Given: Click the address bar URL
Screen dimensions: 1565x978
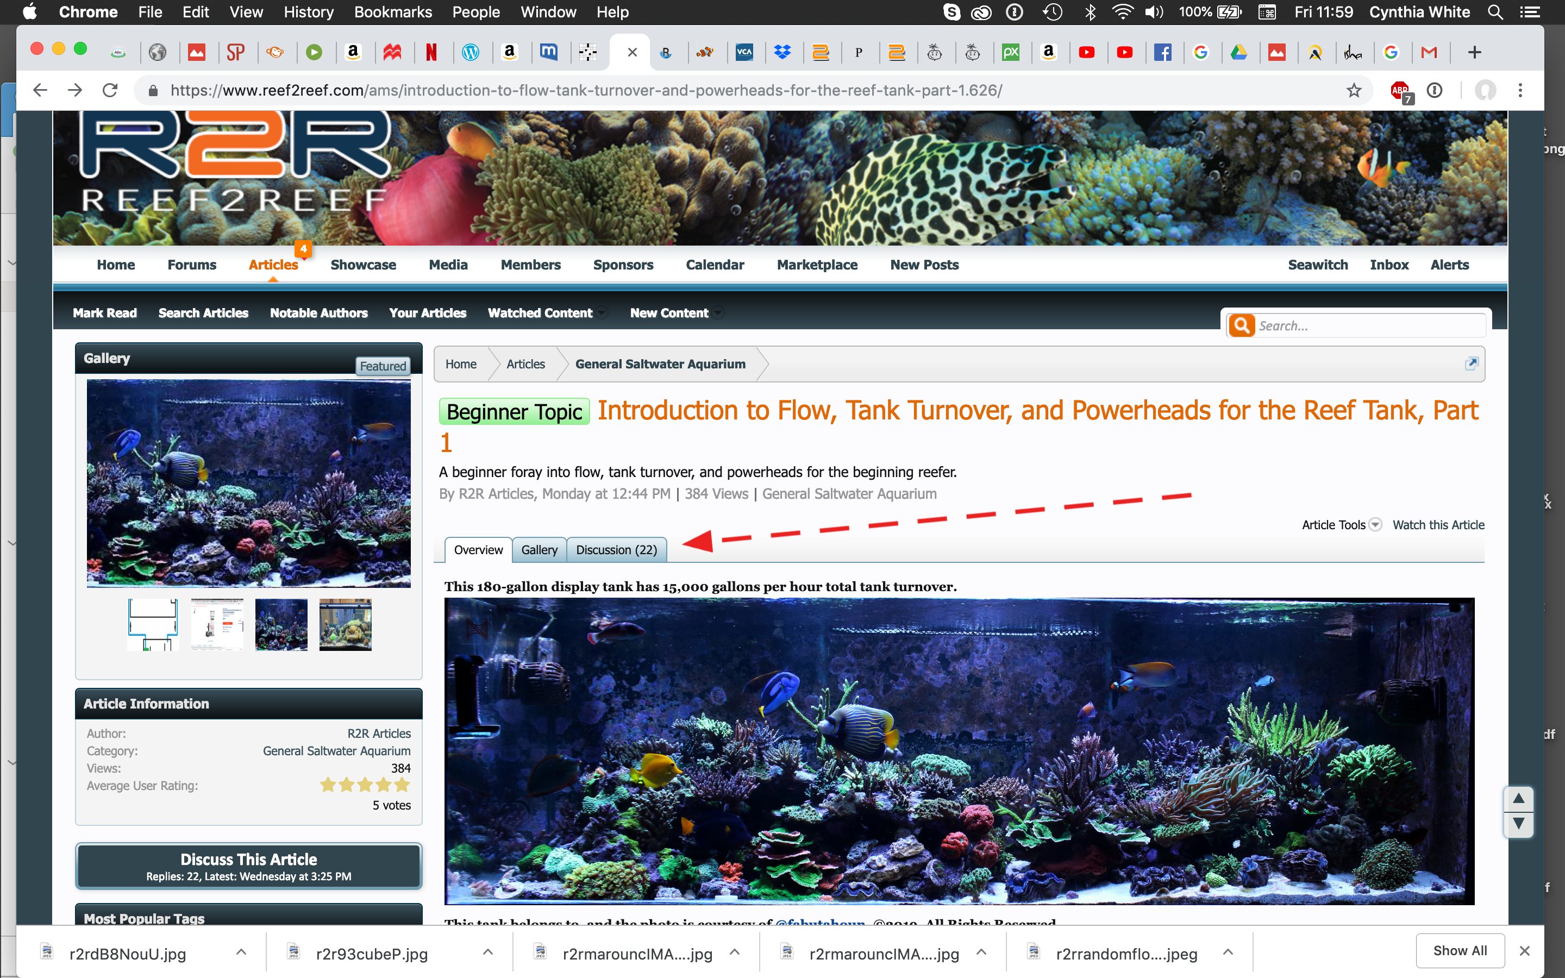Looking at the screenshot, I should [586, 90].
